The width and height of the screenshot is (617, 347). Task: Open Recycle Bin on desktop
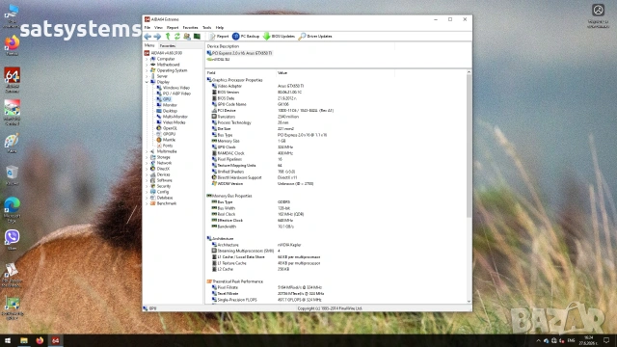pos(12,175)
